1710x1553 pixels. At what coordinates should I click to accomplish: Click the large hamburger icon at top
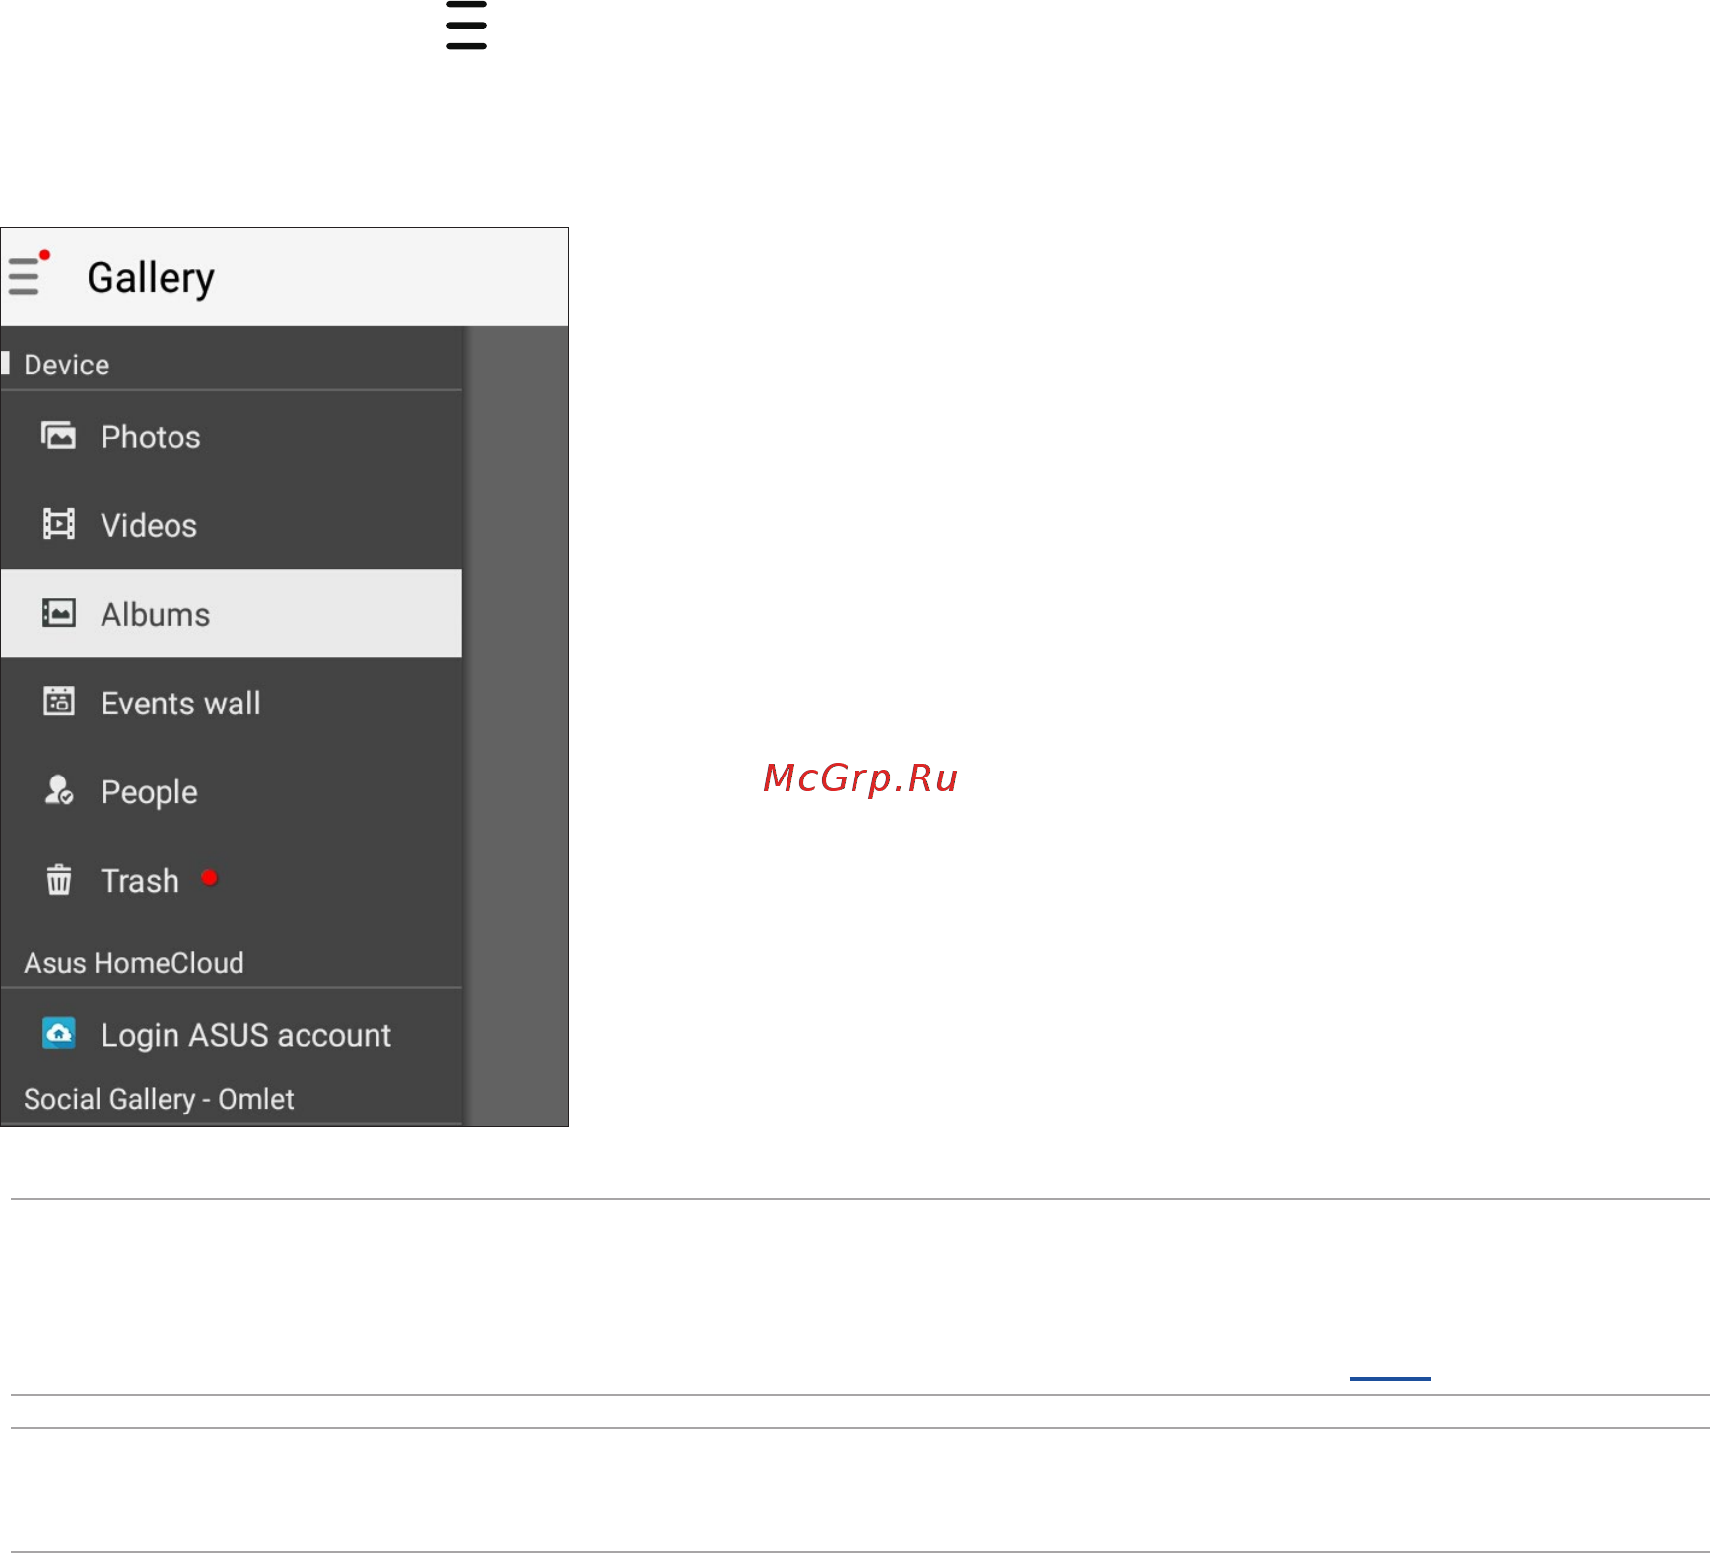click(x=466, y=25)
